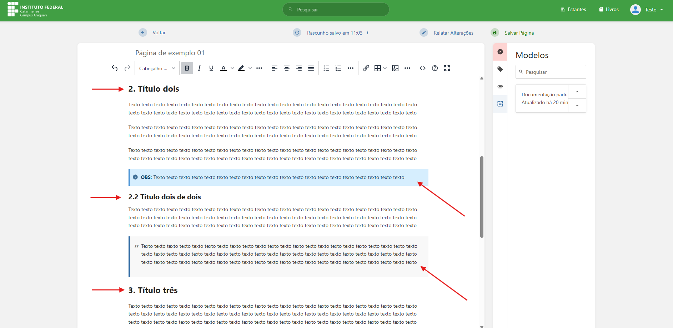Open the tags panel in the sidebar
The width and height of the screenshot is (673, 328).
pyautogui.click(x=500, y=69)
